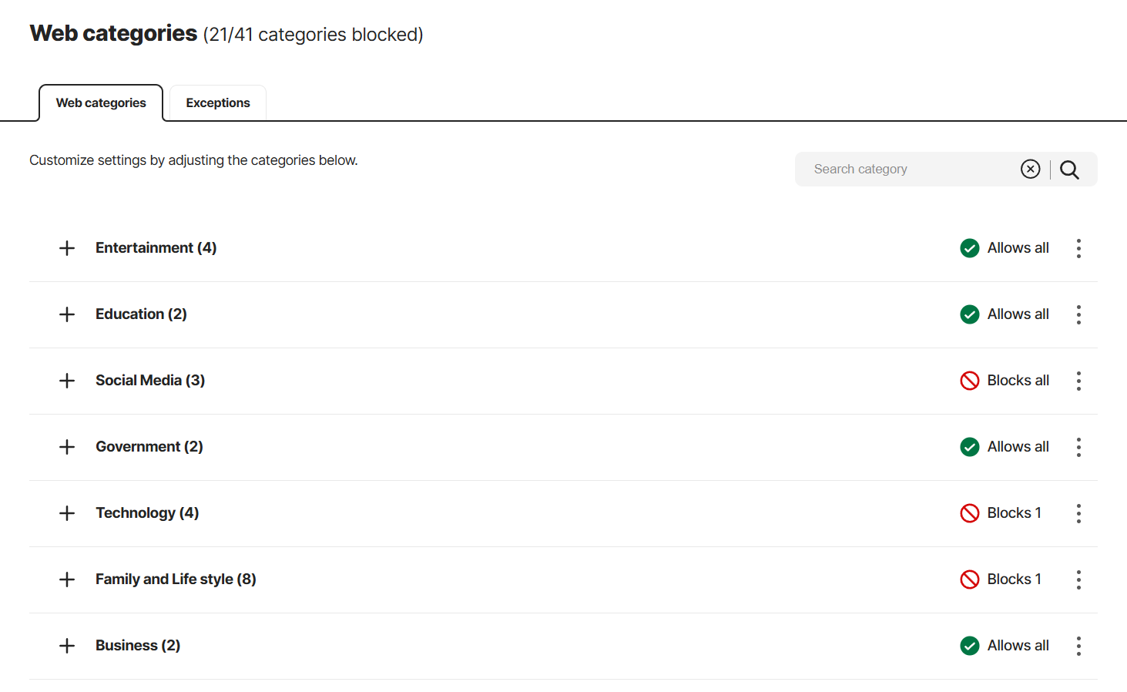The width and height of the screenshot is (1127, 692).
Task: Click the red Blocks all icon for Social Media
Action: [969, 380]
